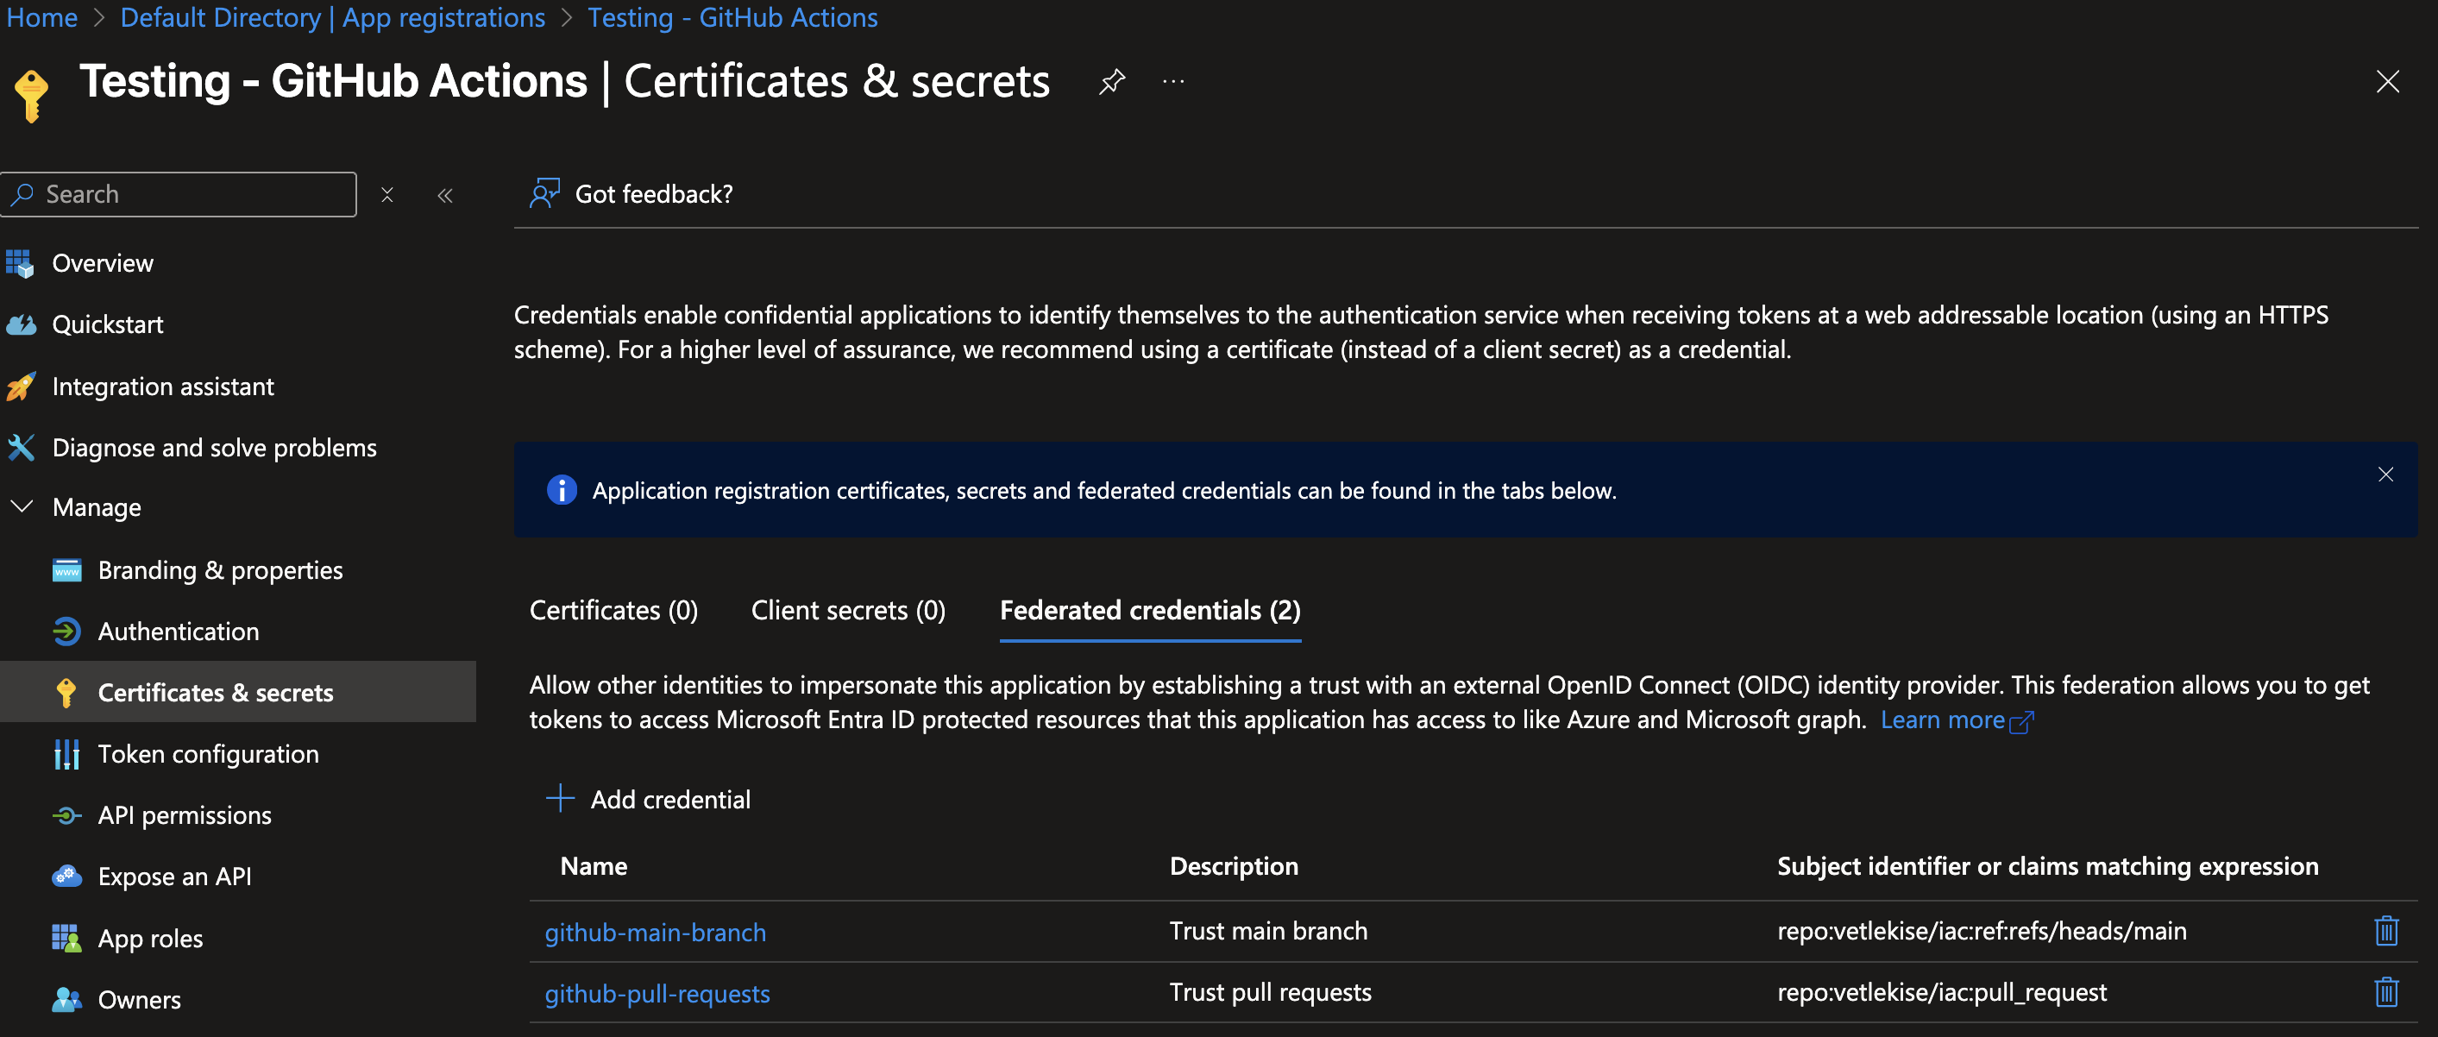Image resolution: width=2438 pixels, height=1037 pixels.
Task: Go to Integration assistant
Action: (x=163, y=386)
